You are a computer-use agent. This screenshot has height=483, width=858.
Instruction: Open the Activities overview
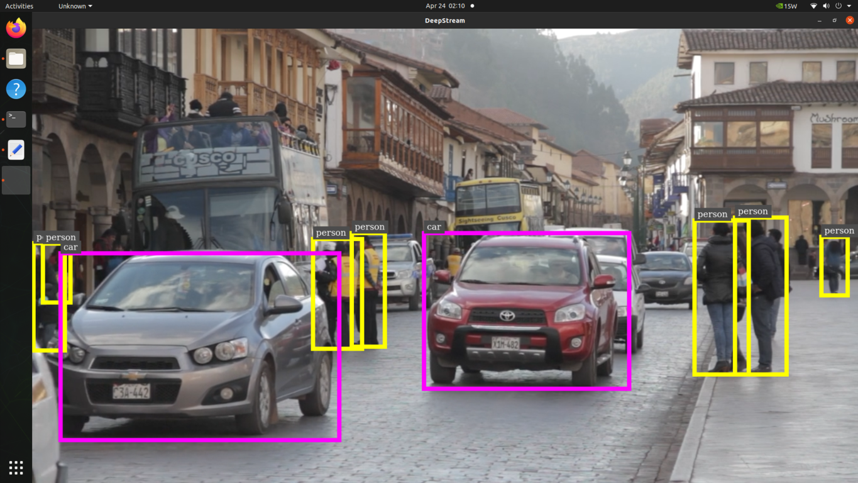[x=19, y=6]
